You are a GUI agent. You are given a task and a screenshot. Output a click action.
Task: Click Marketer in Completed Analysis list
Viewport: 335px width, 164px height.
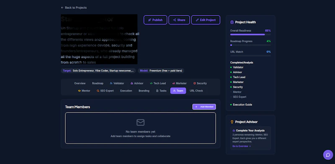pyautogui.click(x=238, y=82)
